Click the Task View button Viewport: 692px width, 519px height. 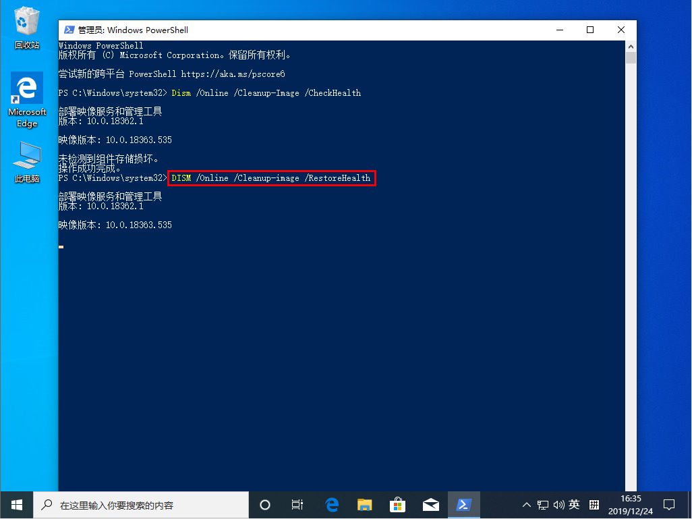(x=297, y=505)
